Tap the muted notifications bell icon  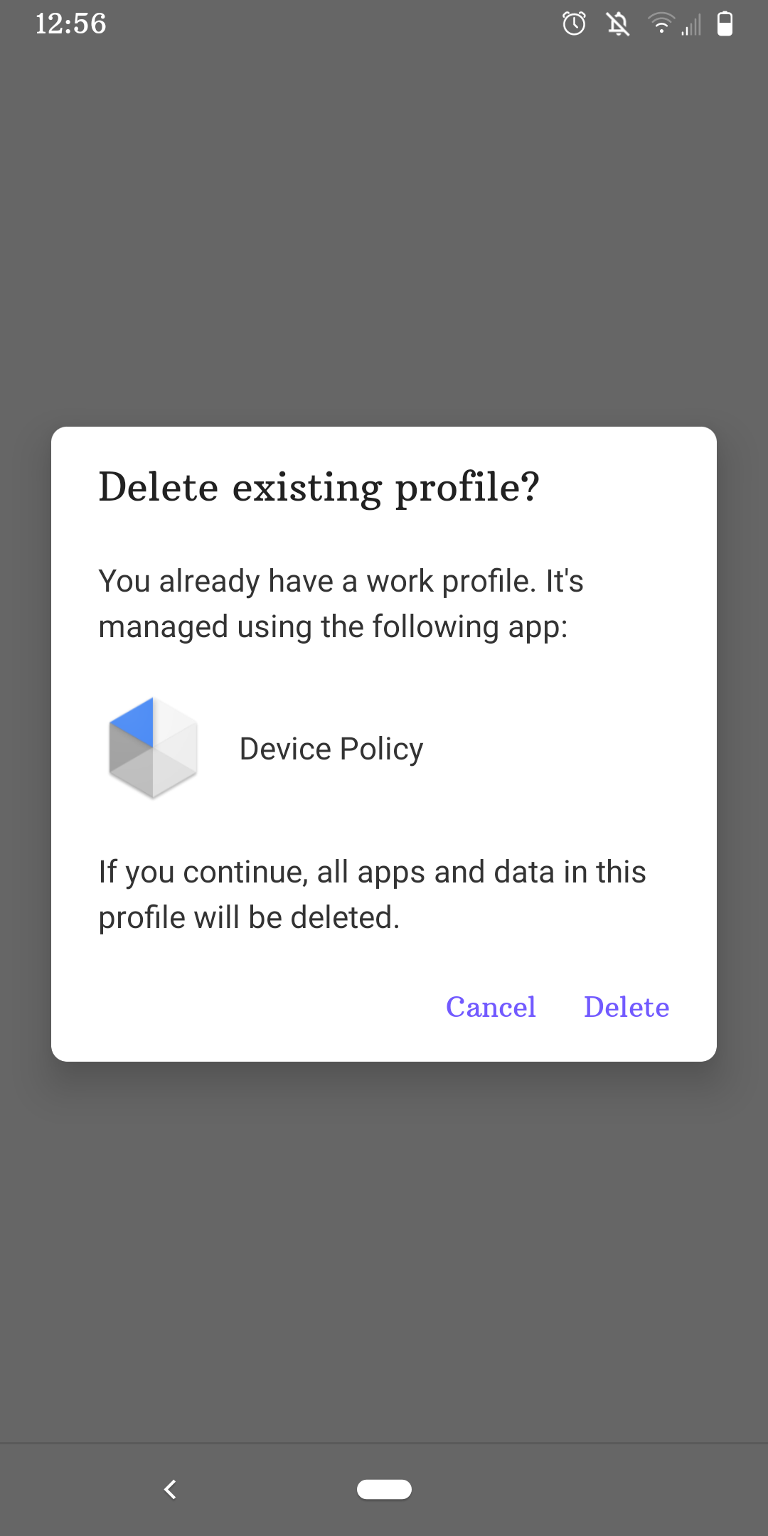point(618,24)
